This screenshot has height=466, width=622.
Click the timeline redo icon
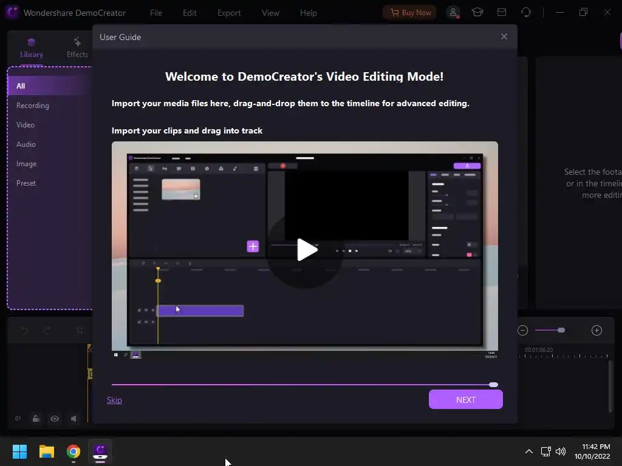(47, 330)
